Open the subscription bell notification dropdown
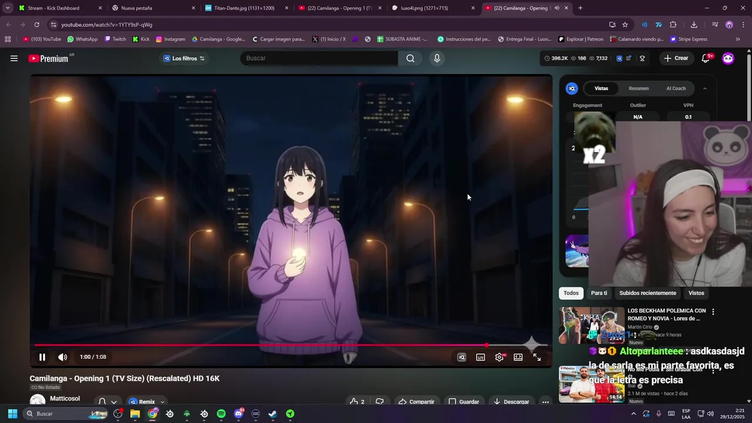The height and width of the screenshot is (423, 752). click(x=108, y=402)
